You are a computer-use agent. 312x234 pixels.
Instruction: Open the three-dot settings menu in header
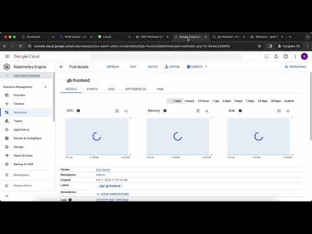point(295,57)
